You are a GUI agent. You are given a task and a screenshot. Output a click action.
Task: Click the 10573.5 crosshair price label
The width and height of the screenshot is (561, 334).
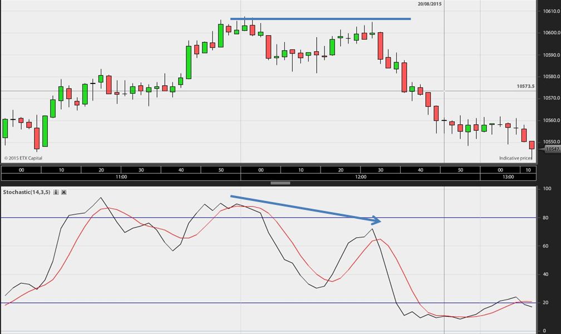[525, 86]
